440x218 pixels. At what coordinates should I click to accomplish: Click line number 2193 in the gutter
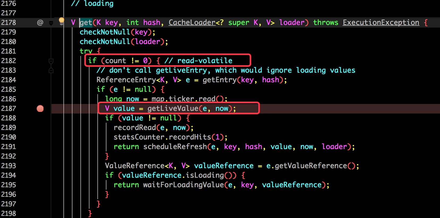pos(9,166)
